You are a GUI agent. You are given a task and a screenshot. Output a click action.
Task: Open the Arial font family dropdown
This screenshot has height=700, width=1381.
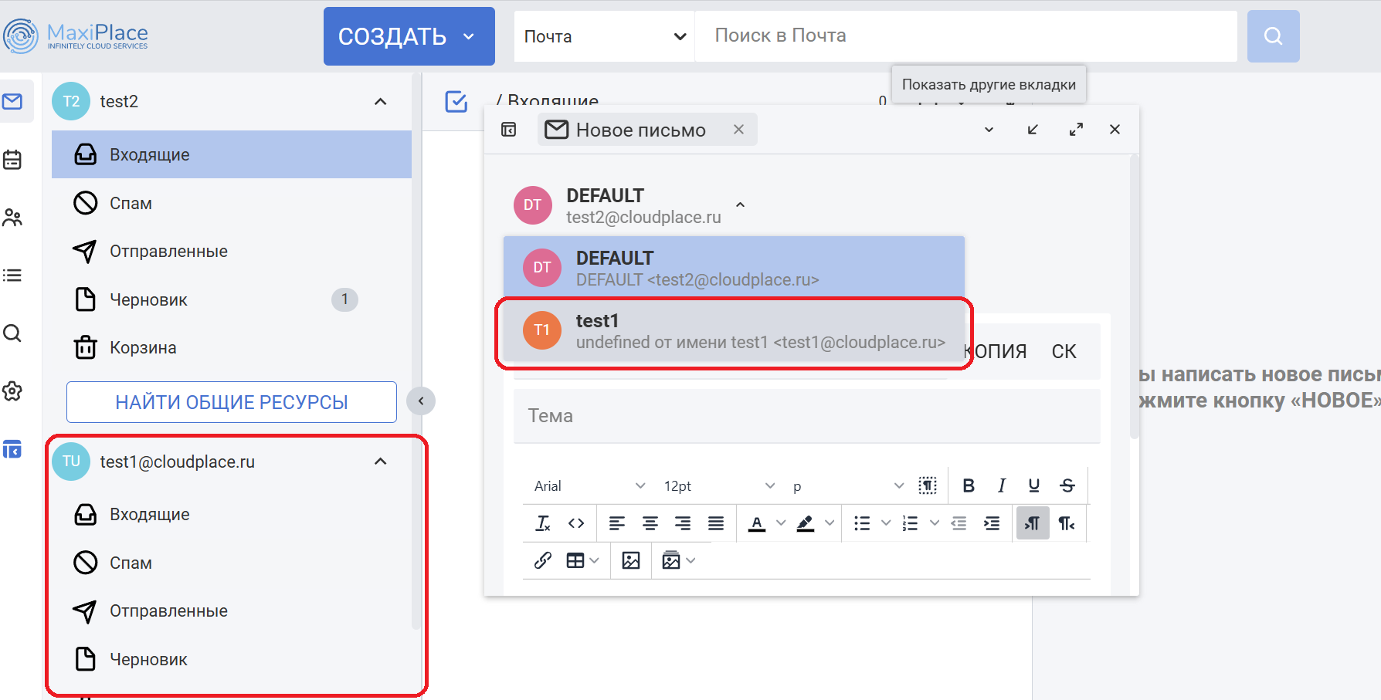pyautogui.click(x=589, y=485)
